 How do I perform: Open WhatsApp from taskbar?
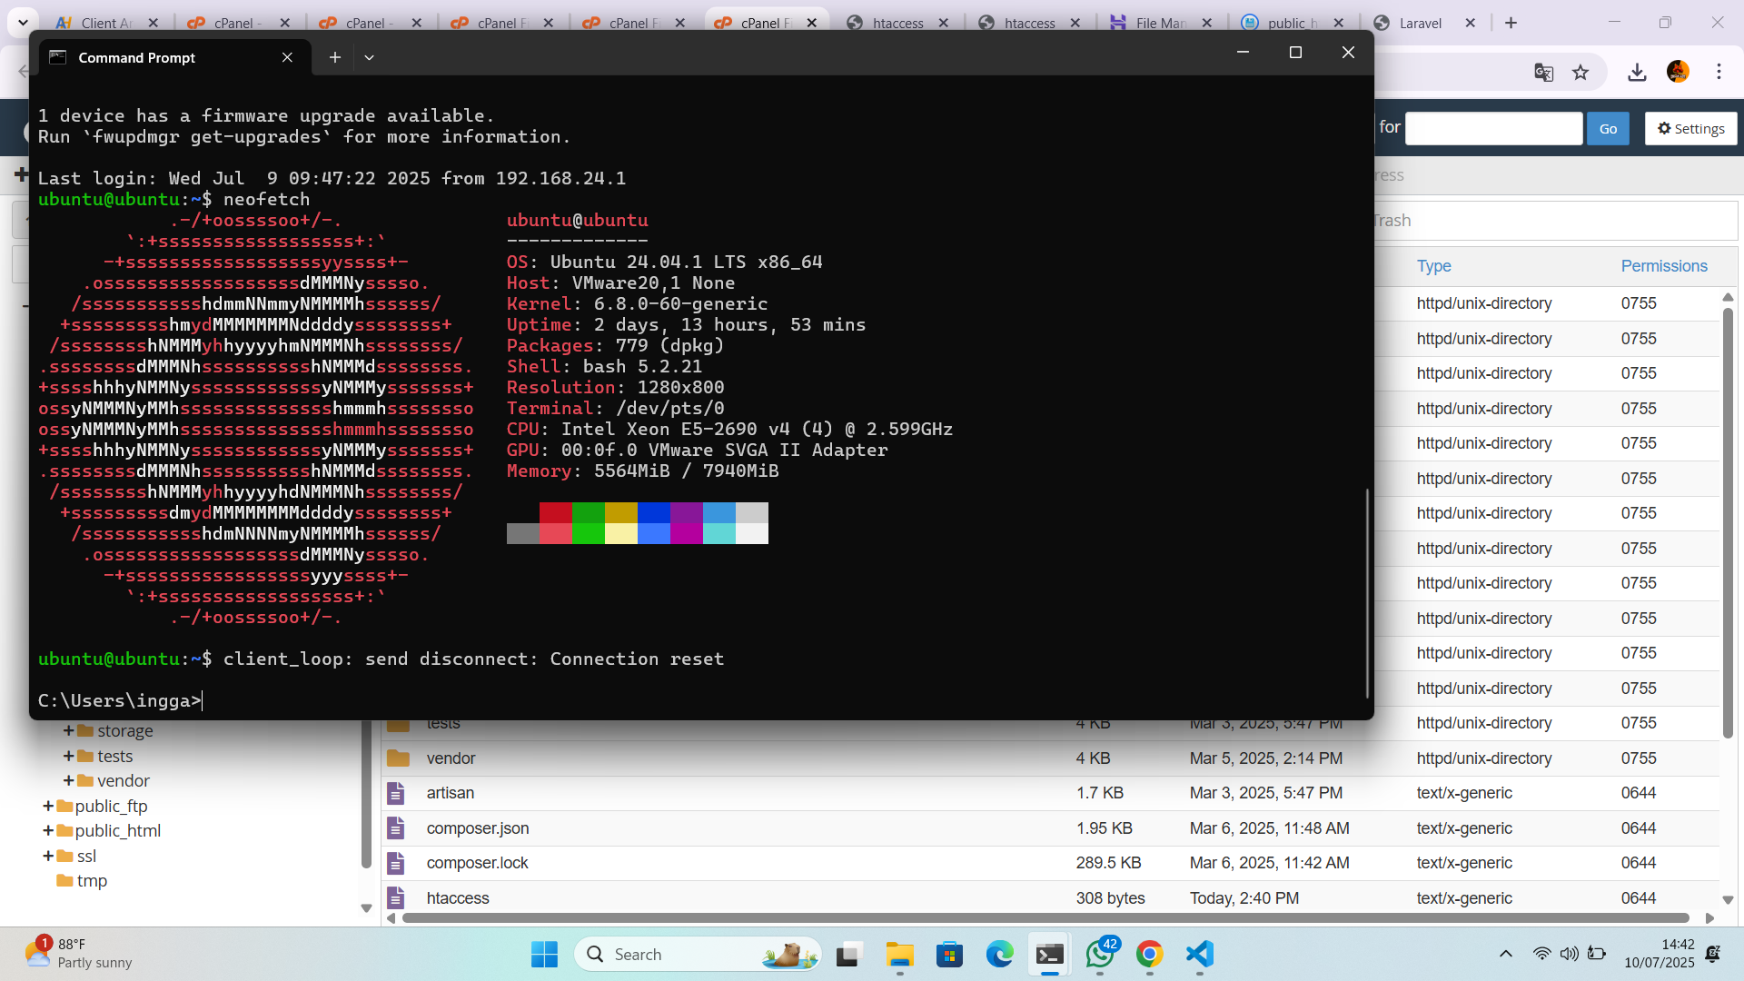coord(1100,954)
